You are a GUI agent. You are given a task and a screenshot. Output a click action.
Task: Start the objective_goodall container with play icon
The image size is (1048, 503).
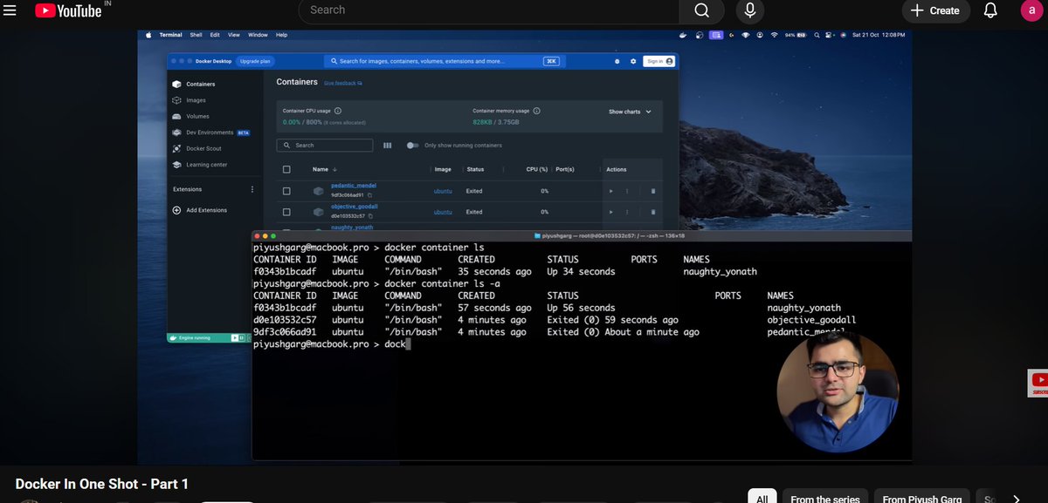(x=610, y=212)
